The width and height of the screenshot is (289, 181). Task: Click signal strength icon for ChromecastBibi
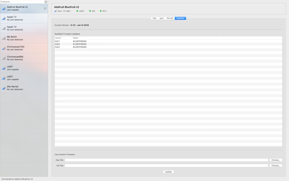tap(4, 58)
